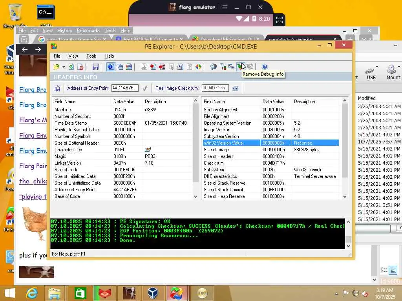The height and width of the screenshot is (301, 402).
Task: Click the log panel up scroll arrow
Action: (x=348, y=222)
